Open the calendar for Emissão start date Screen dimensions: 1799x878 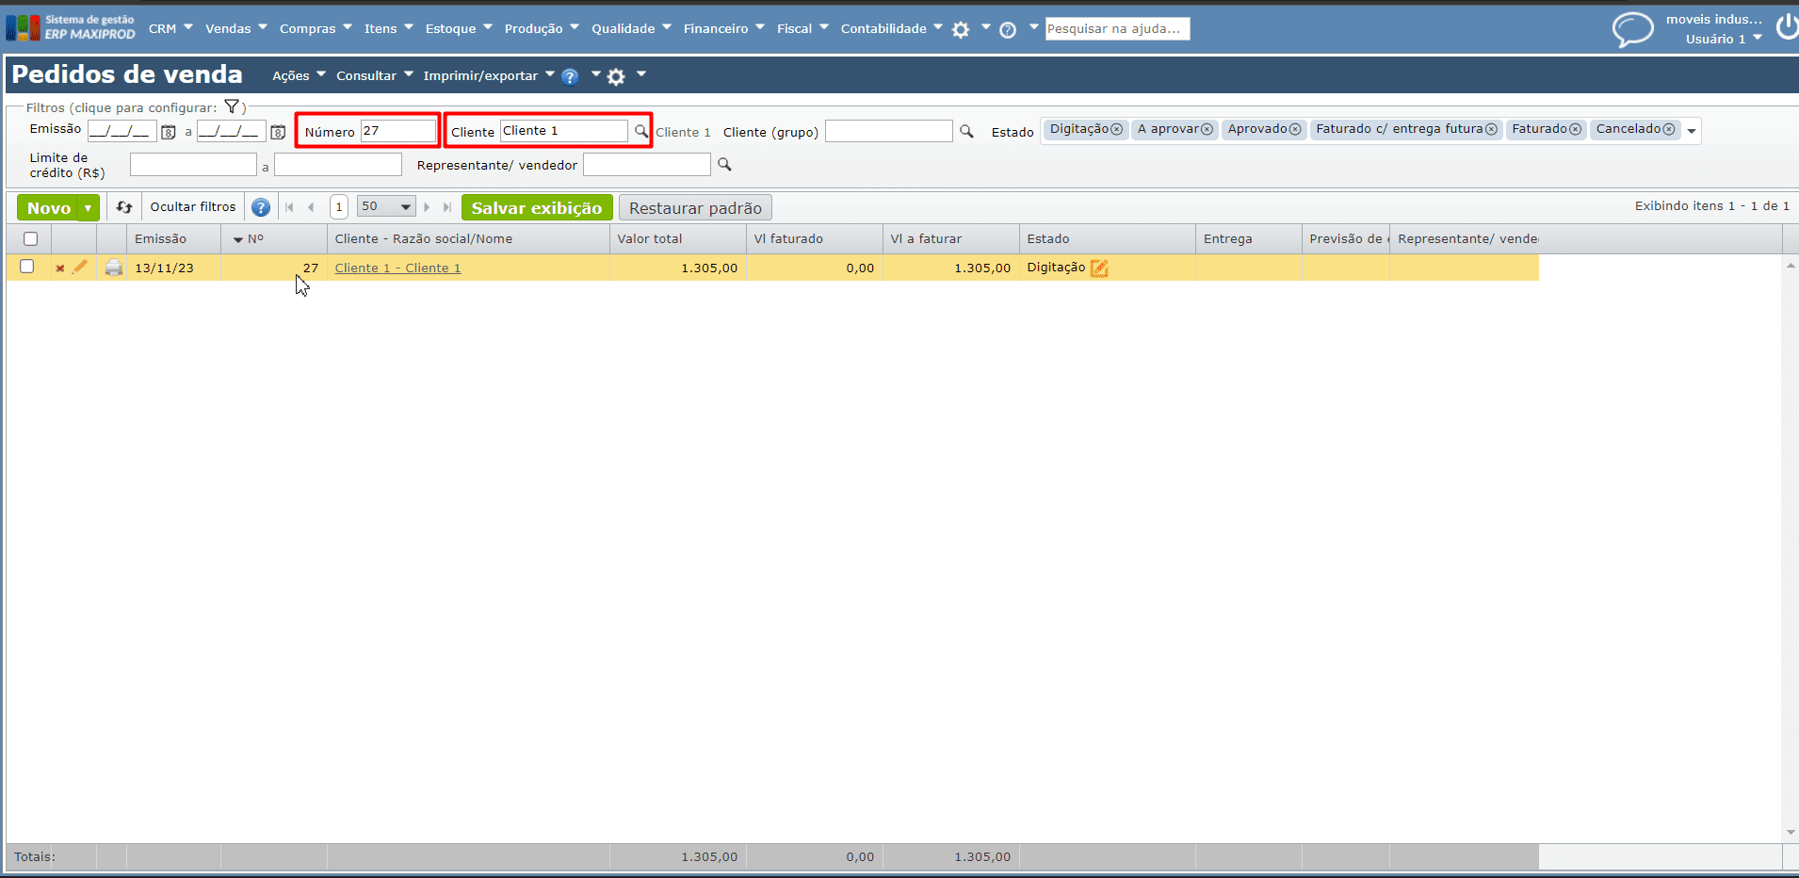pyautogui.click(x=169, y=133)
